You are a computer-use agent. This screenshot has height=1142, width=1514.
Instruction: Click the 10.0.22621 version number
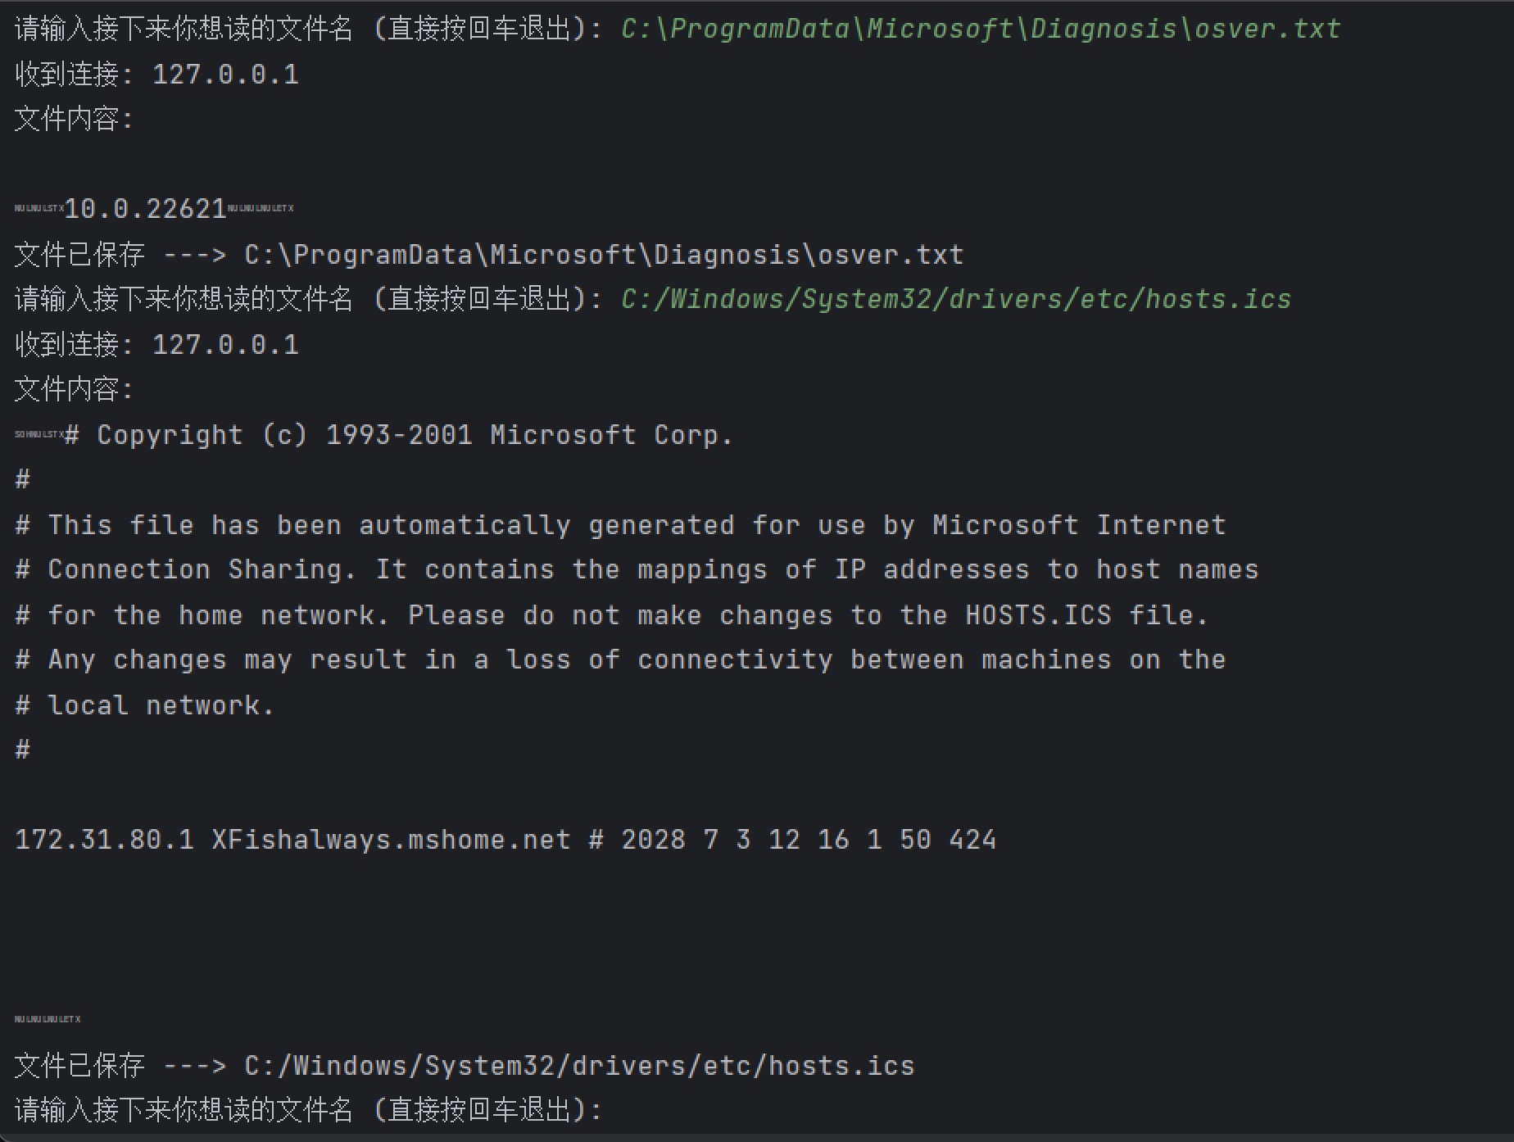145,209
